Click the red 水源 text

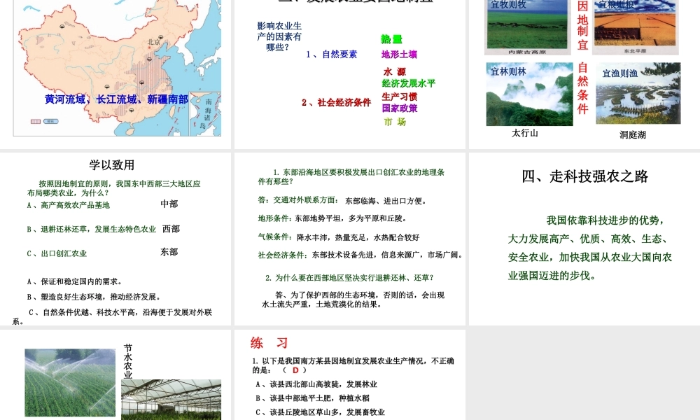395,71
